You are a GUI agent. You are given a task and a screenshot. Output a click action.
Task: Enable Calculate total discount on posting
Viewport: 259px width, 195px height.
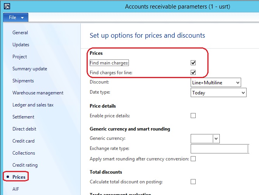point(193,181)
